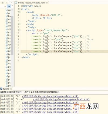108x114 pixels.
Task: Click the localeCompare("zzz") code line
Action: coord(58,45)
